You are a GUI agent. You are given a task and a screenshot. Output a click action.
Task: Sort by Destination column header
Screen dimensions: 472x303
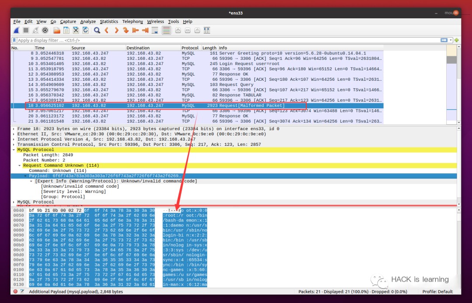tap(153, 48)
